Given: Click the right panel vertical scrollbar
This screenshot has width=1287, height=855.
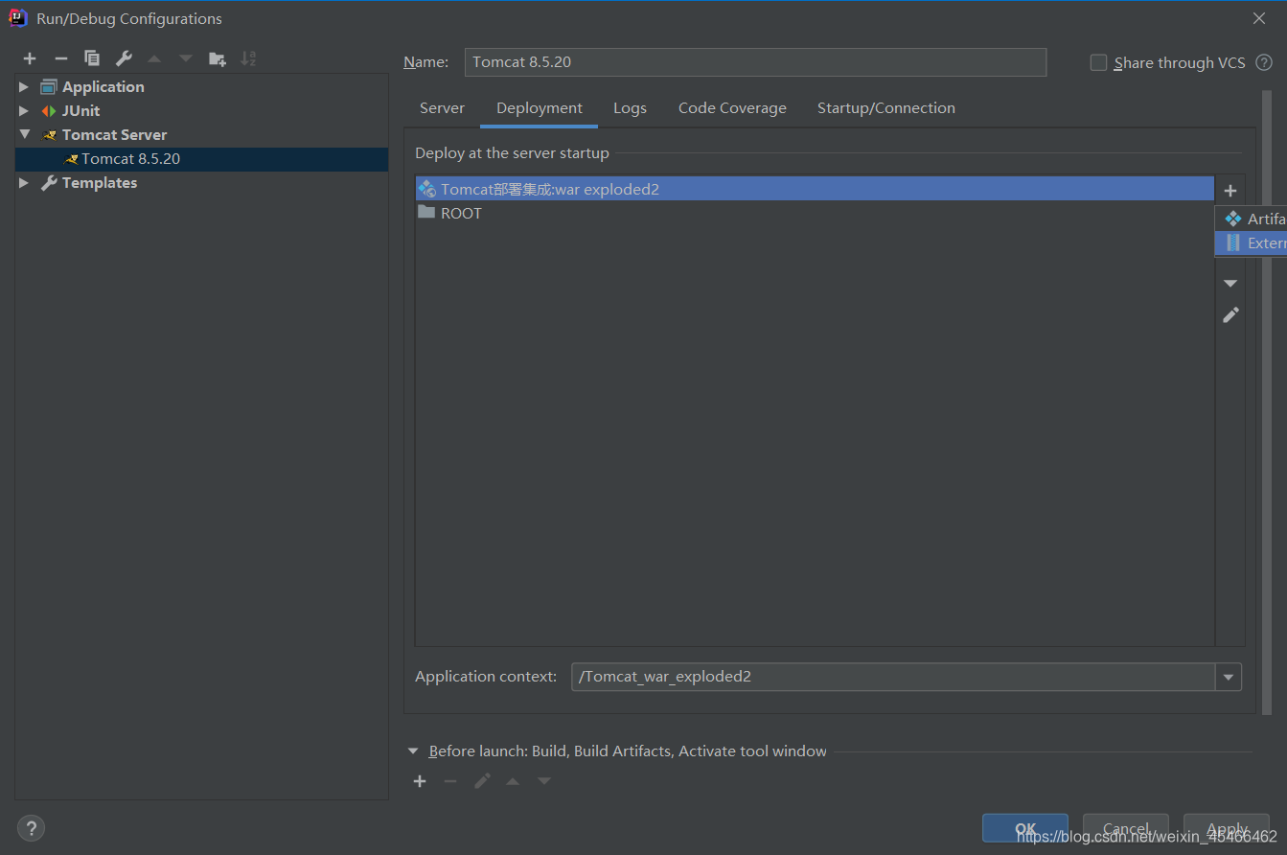Looking at the screenshot, I should [x=1267, y=403].
